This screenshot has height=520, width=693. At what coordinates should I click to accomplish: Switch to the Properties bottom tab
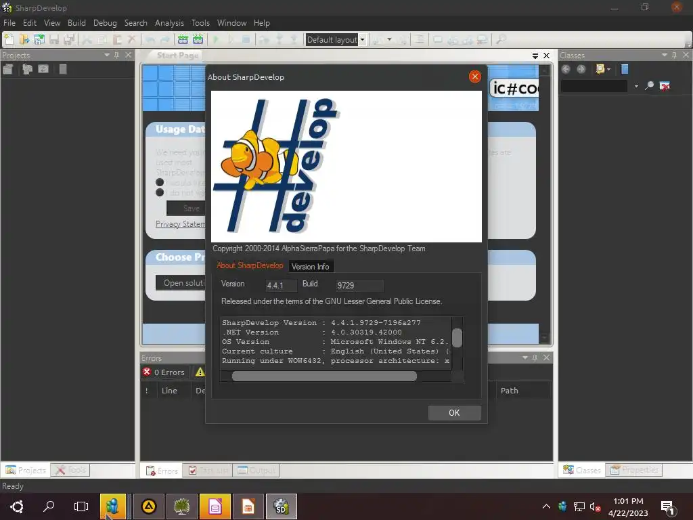tap(634, 470)
